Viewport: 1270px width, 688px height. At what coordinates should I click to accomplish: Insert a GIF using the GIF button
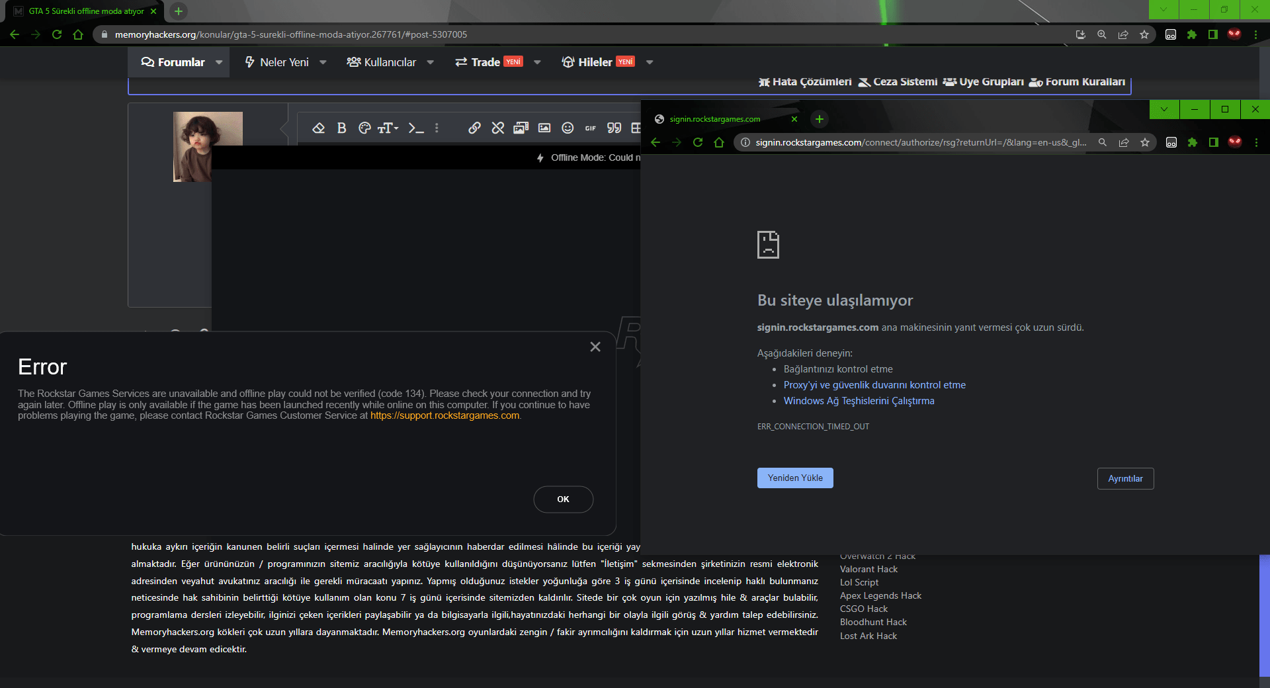pos(591,128)
